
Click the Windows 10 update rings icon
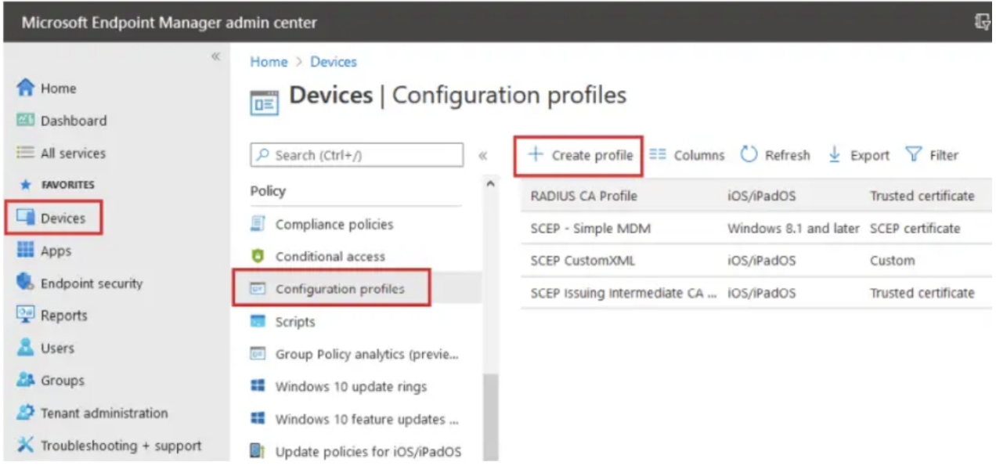pos(258,387)
